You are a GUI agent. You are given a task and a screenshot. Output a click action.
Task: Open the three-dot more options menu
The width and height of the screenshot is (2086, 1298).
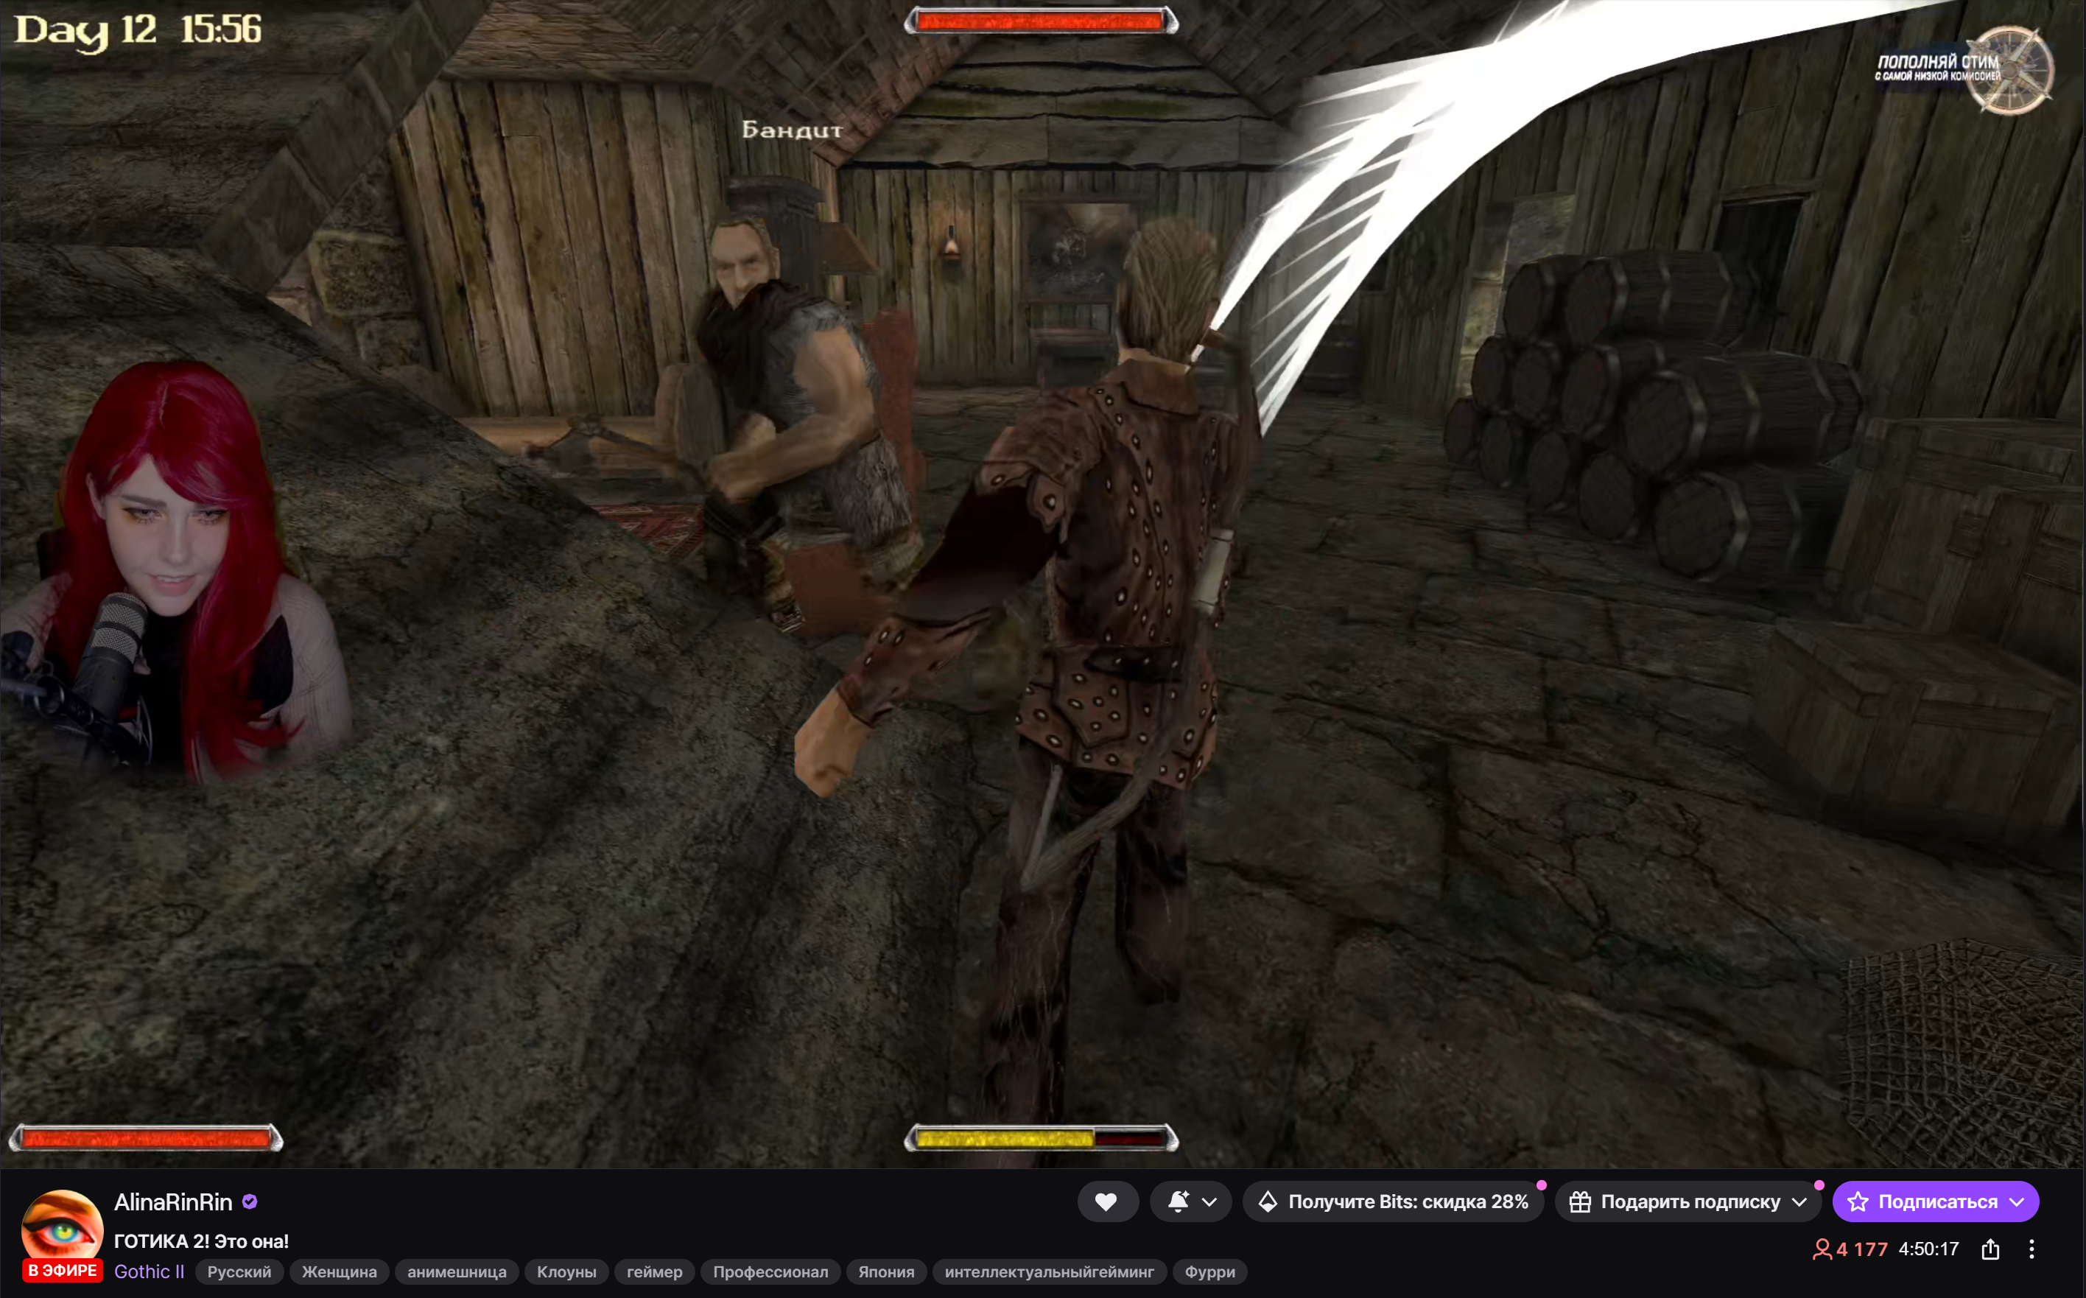2031,1249
